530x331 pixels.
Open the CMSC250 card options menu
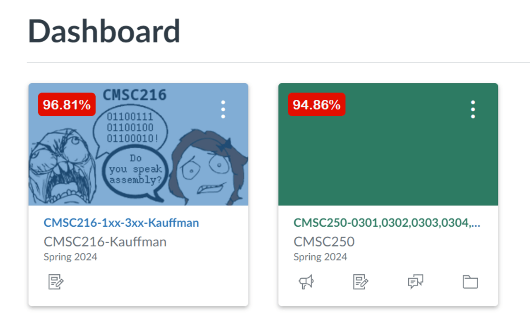(472, 109)
